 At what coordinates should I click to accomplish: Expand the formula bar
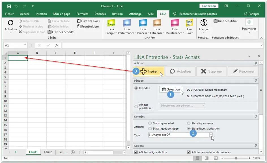point(262,45)
